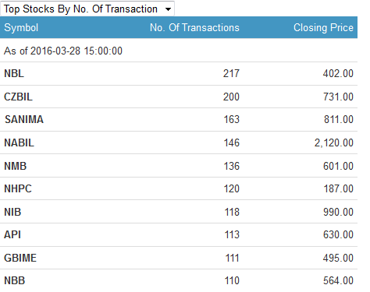Open the GBIME stock symbol

point(20,258)
